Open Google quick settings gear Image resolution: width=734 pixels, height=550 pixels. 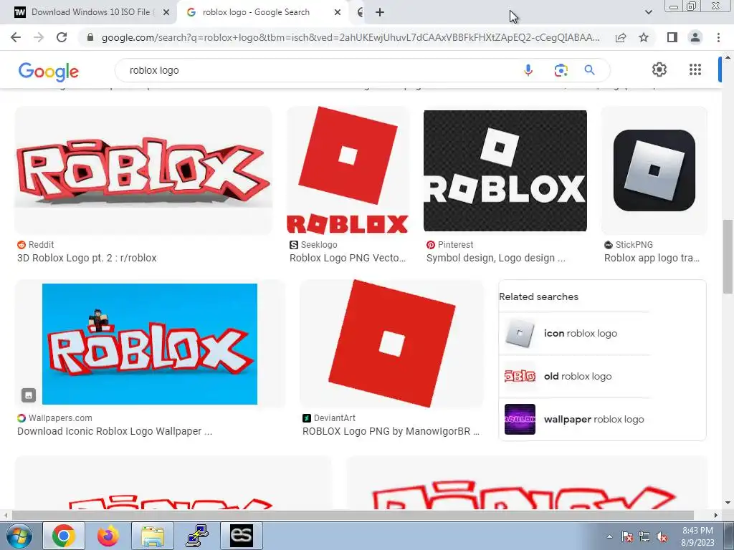pos(659,69)
